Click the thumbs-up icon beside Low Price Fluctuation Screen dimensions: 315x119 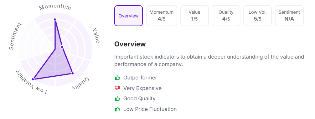coord(117,109)
